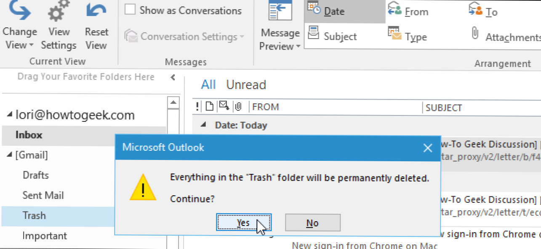
Task: Enable Show as Conversations checkbox
Action: tap(130, 10)
